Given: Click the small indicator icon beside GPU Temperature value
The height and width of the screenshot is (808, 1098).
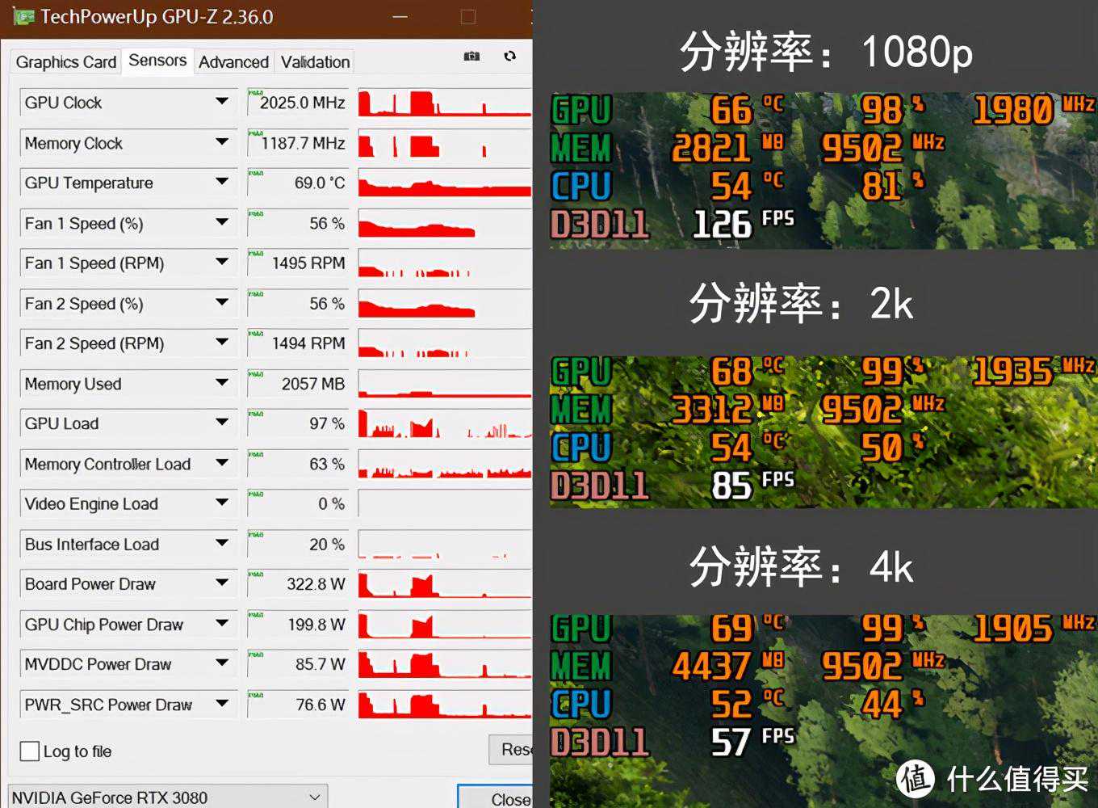Looking at the screenshot, I should [x=256, y=173].
